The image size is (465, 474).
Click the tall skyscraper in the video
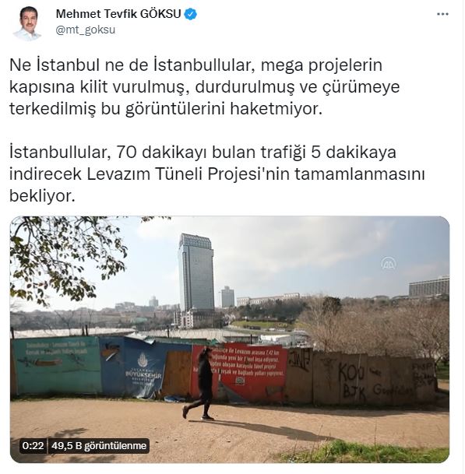[196, 272]
